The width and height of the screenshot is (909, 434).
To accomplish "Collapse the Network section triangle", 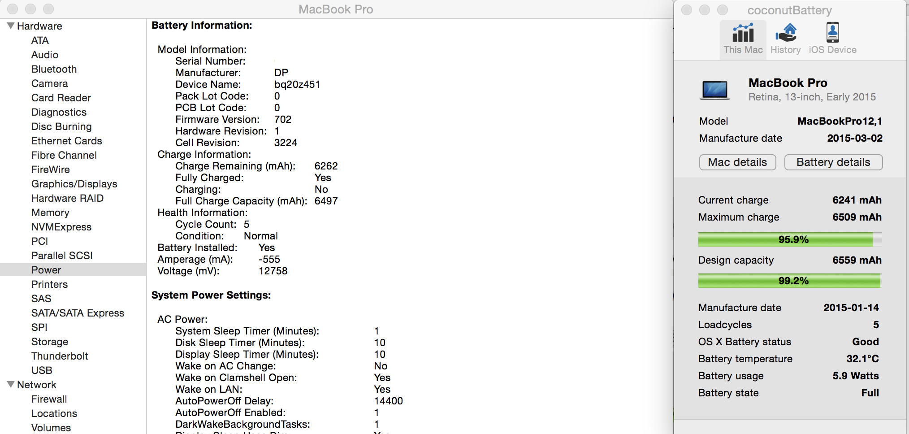I will point(11,384).
